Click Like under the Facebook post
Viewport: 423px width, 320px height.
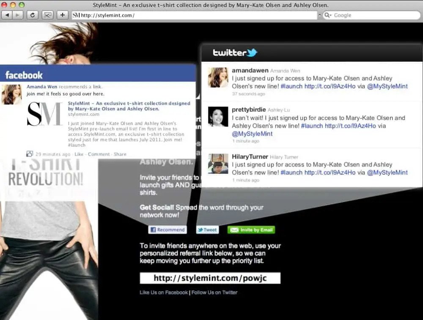point(79,154)
